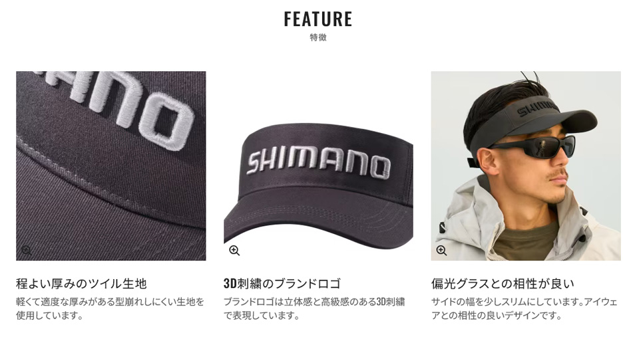Click the magnifier icon on the twill fabric photo
Screen dimensions: 637x345
coord(27,250)
